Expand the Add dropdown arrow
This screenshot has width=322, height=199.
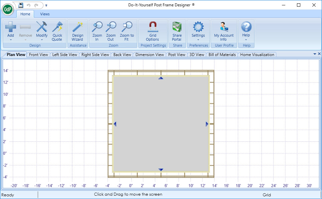tap(11, 40)
